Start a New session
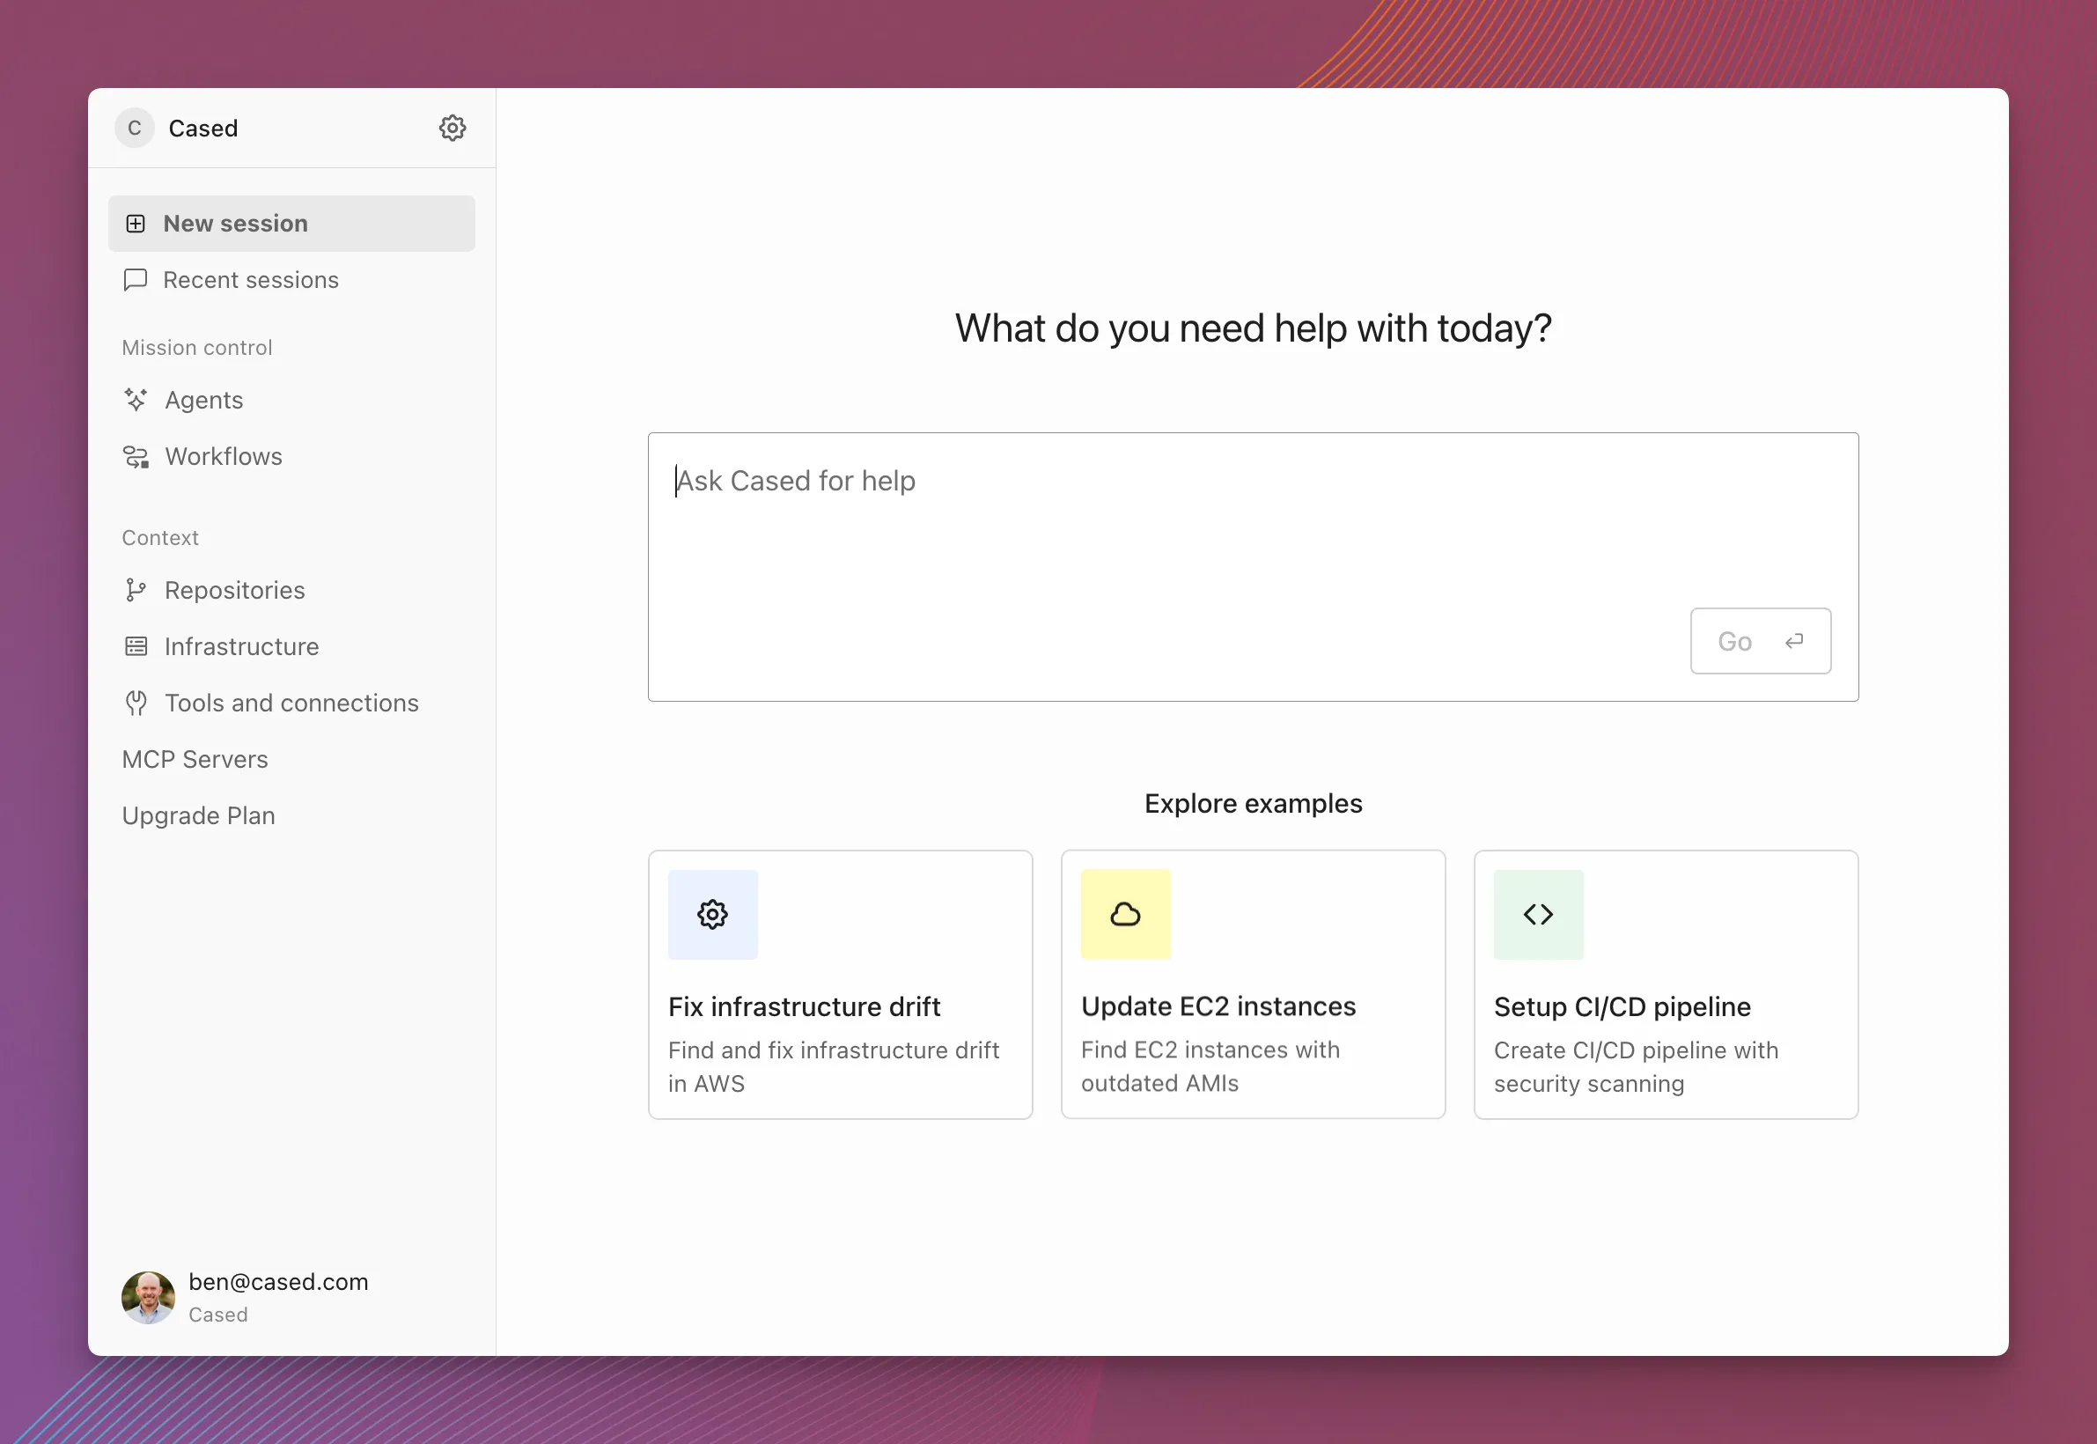The image size is (2097, 1444). (x=291, y=224)
